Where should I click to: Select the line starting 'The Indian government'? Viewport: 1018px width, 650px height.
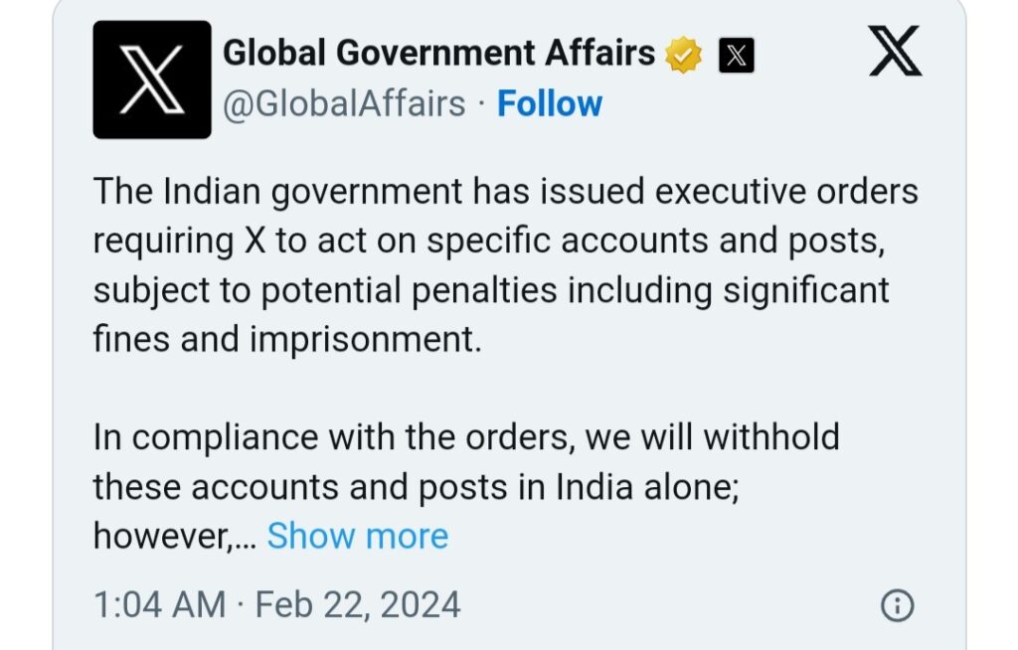[506, 192]
